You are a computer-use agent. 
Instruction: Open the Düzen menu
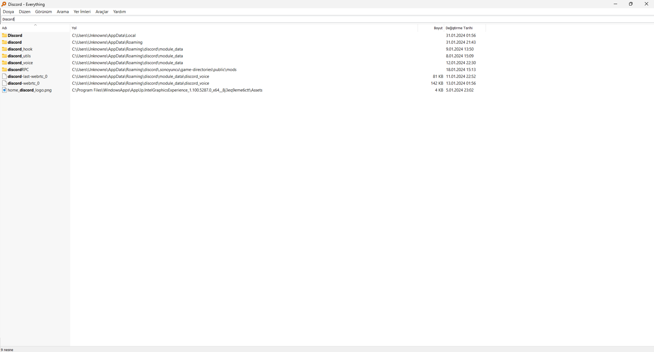[x=25, y=12]
